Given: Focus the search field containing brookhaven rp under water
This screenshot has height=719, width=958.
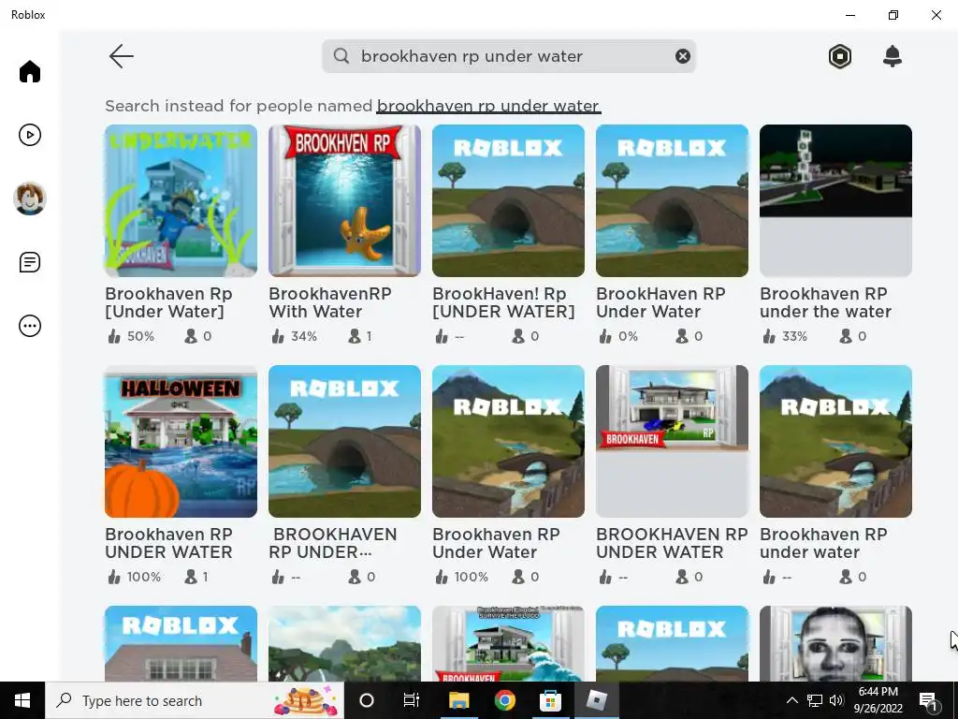Looking at the screenshot, I should pyautogui.click(x=508, y=56).
